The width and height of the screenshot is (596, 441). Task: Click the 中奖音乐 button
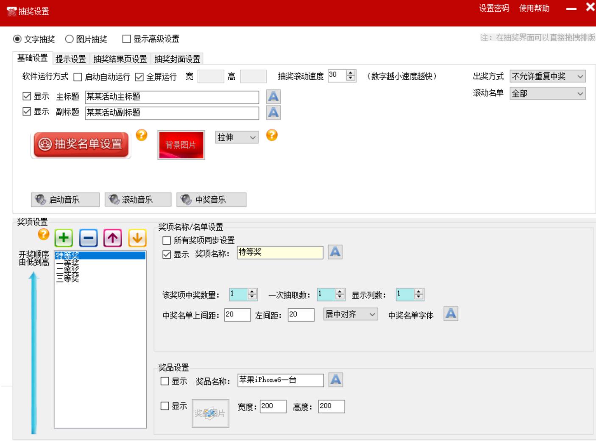pos(211,200)
